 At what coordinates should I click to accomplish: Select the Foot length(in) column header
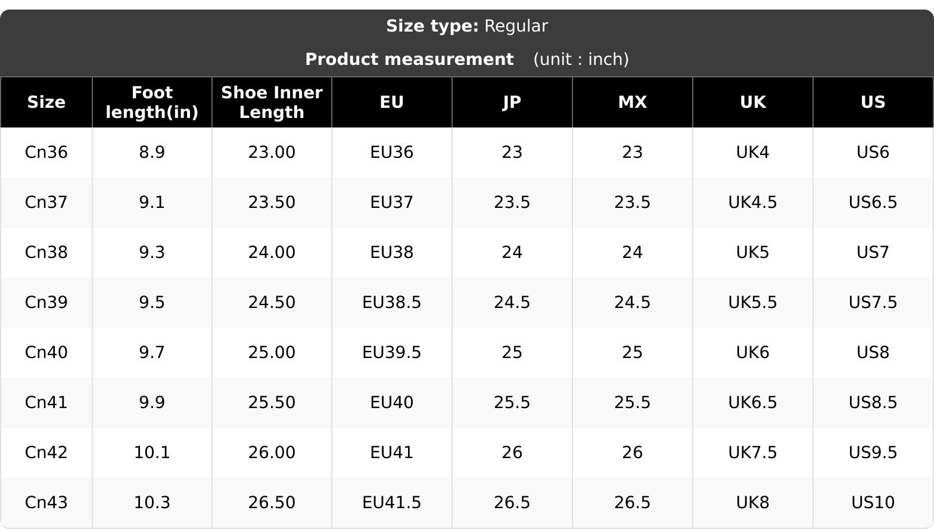152,102
